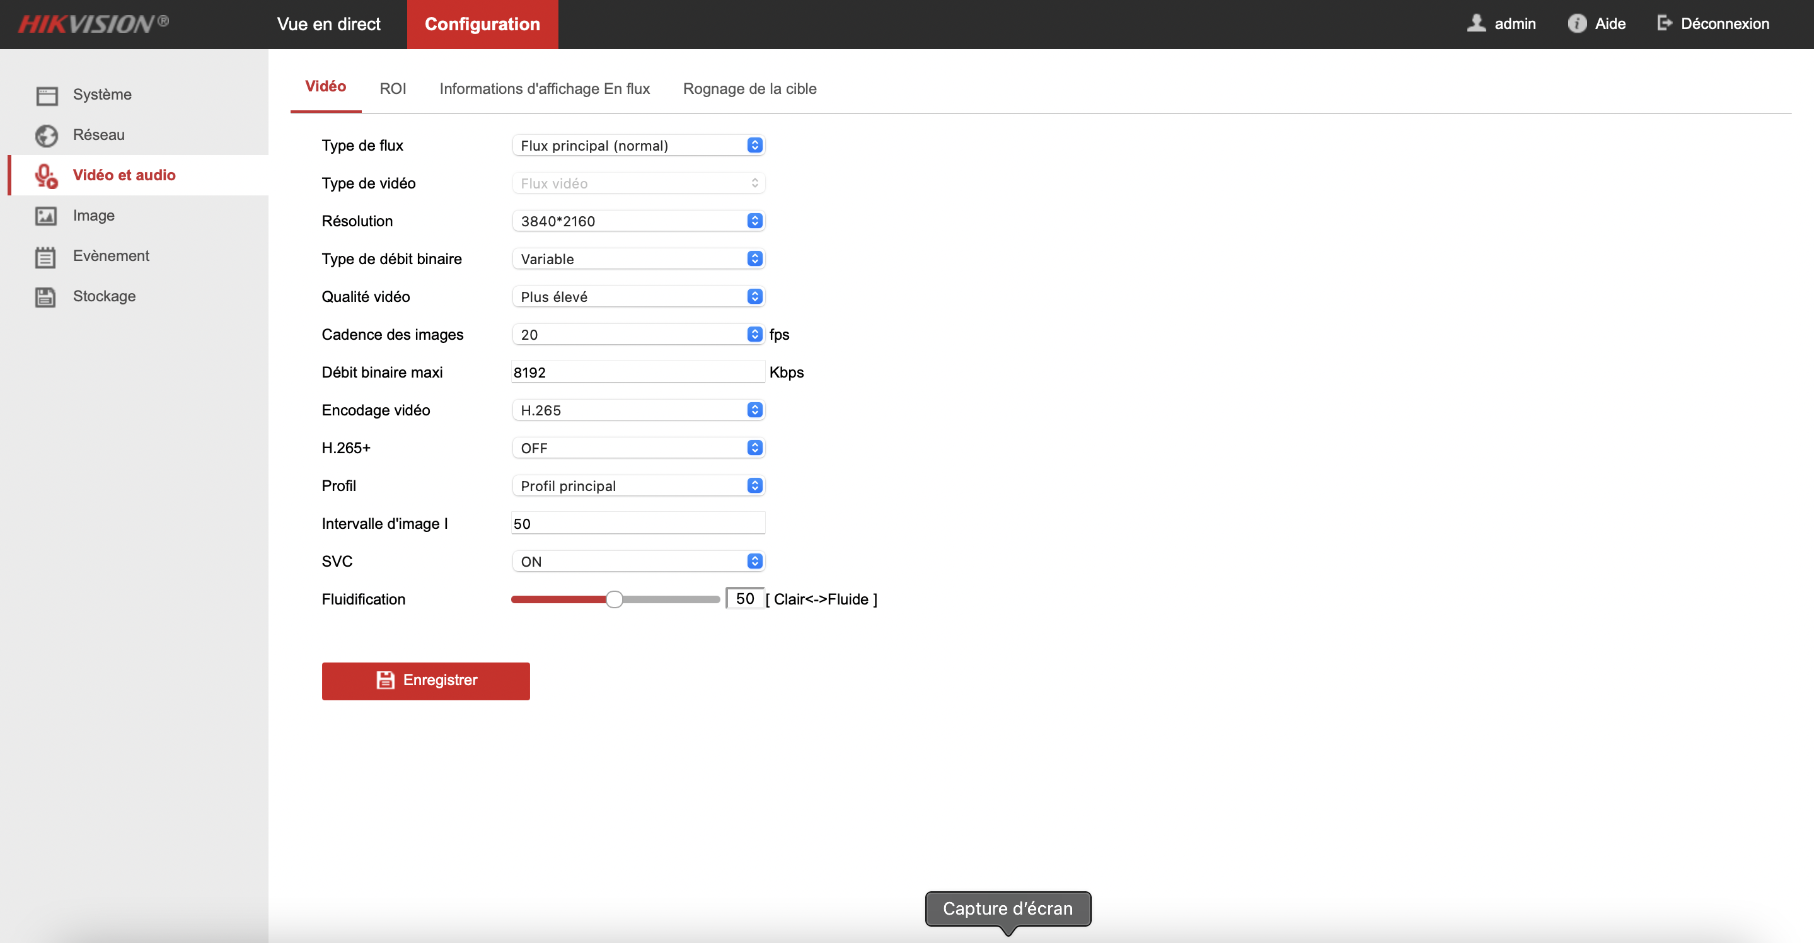The width and height of the screenshot is (1814, 943).
Task: Open the Image panel icon
Action: pos(46,216)
